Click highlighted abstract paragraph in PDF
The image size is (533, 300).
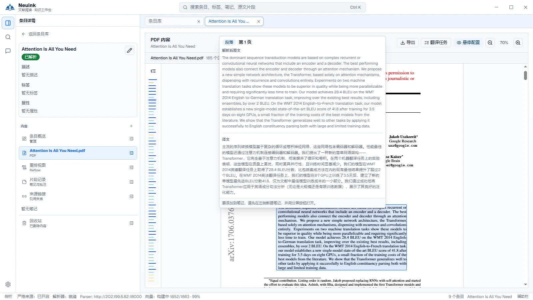[342, 237]
